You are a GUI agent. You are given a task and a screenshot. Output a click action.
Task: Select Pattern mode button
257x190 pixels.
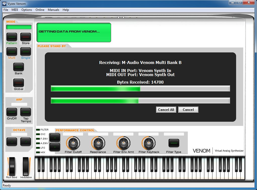coord(12,37)
